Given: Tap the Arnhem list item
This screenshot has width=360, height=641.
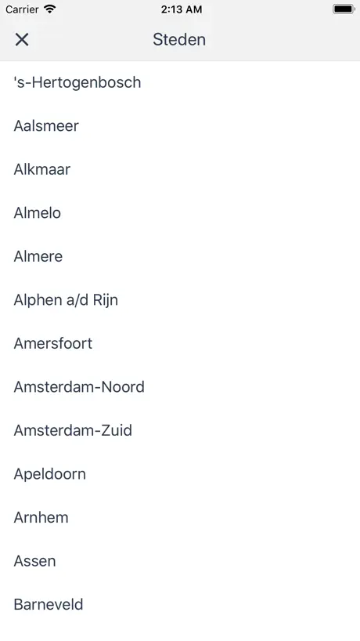Looking at the screenshot, I should (180, 517).
